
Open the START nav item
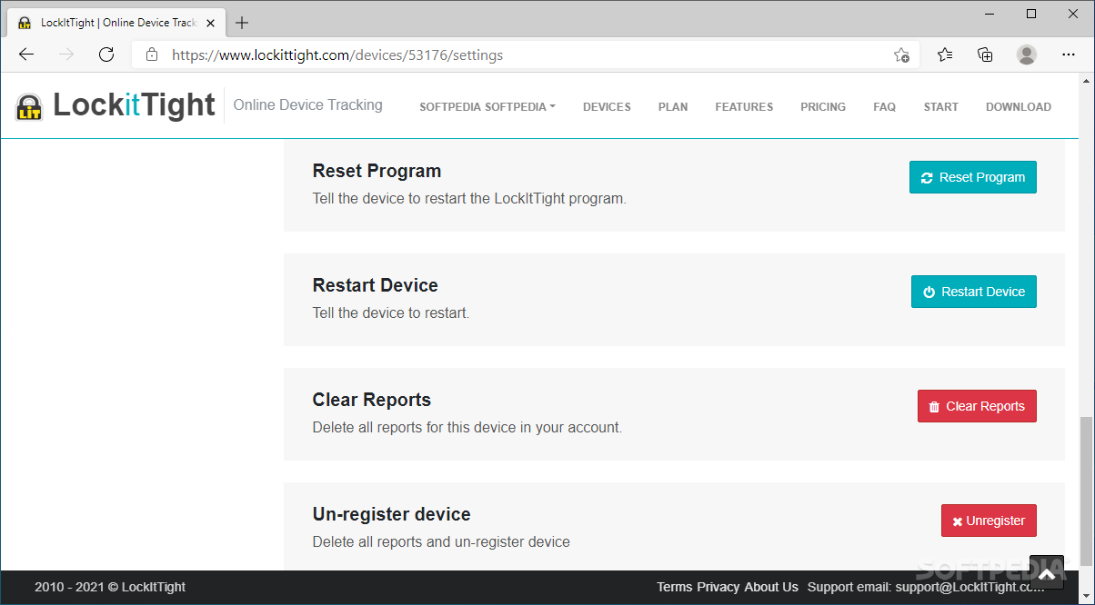click(941, 106)
